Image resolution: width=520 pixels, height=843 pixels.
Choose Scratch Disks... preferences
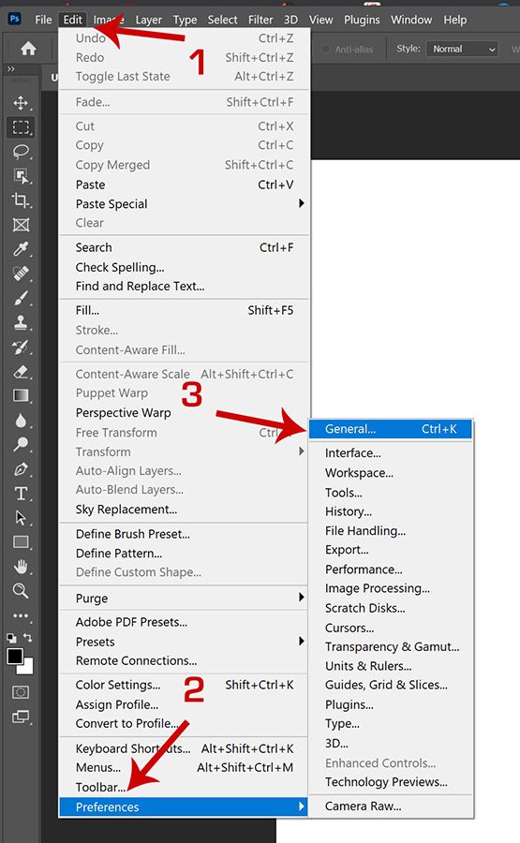click(x=391, y=608)
